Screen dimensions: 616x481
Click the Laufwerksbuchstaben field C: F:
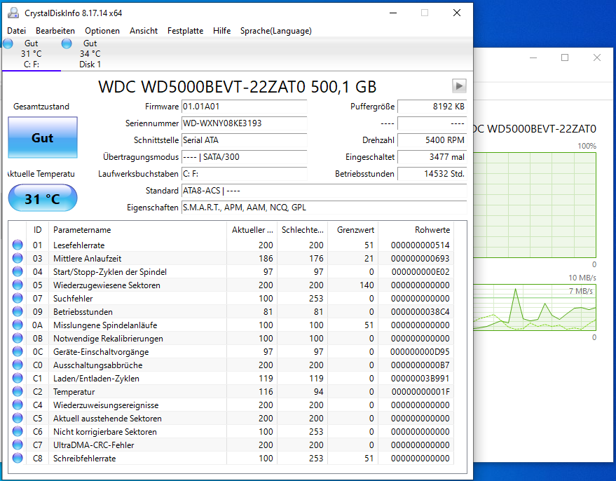[x=244, y=174]
